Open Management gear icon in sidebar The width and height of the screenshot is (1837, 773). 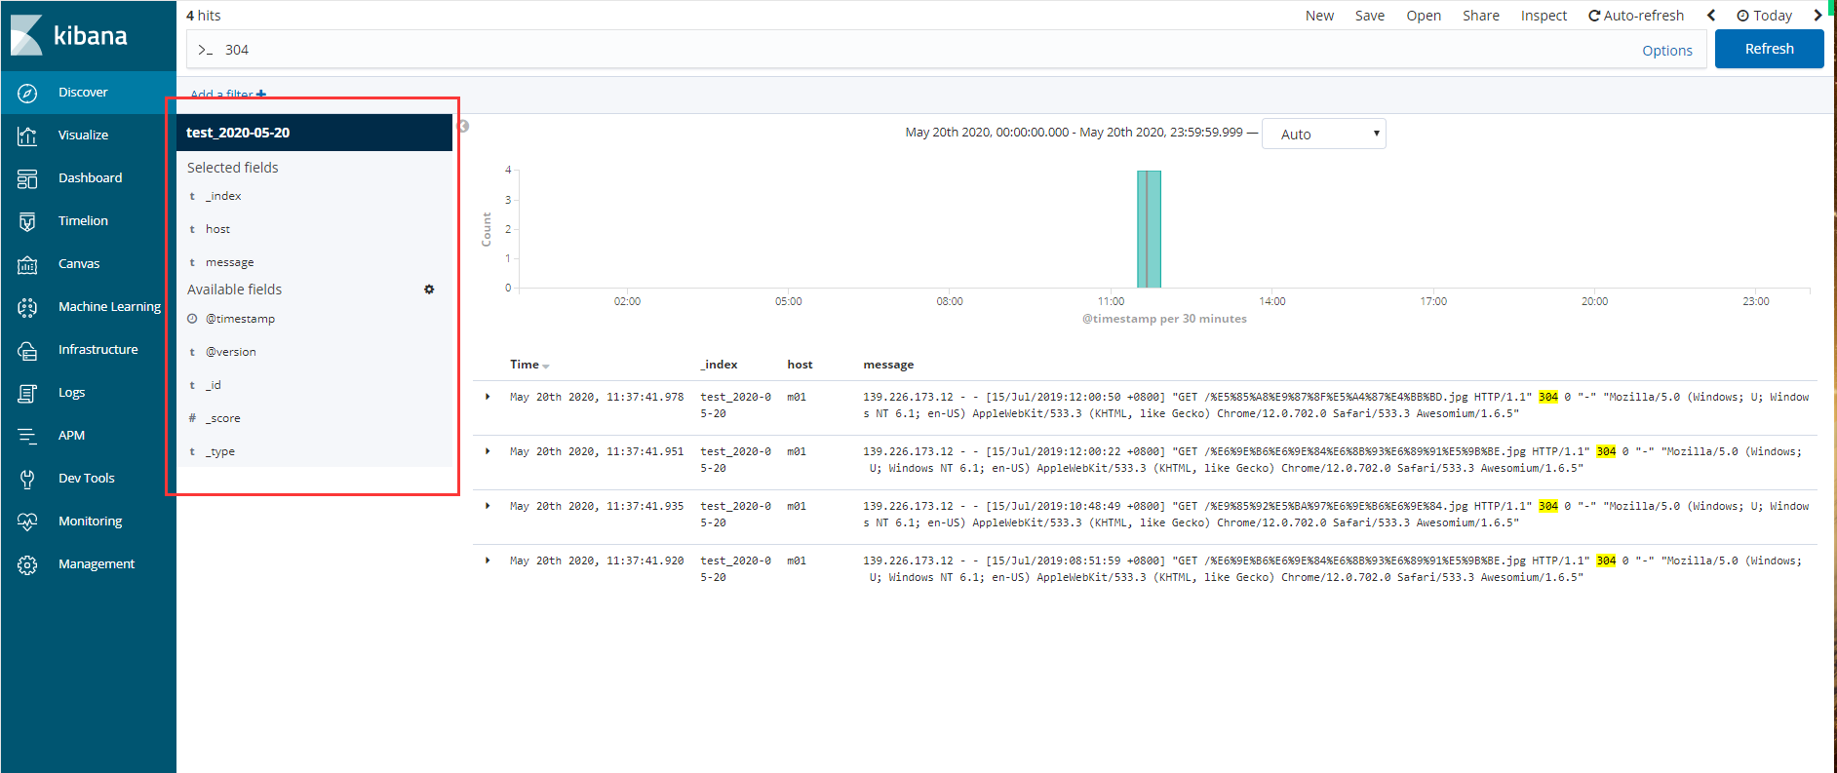click(x=27, y=564)
